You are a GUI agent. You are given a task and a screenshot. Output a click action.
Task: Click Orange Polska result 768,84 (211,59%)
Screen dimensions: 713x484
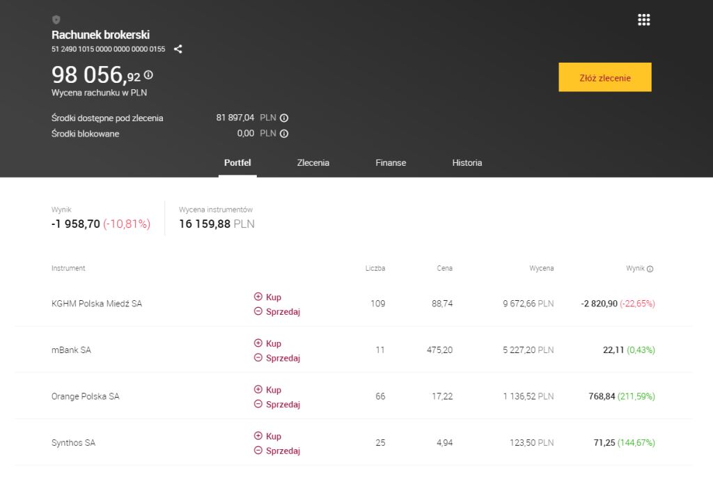[622, 396]
